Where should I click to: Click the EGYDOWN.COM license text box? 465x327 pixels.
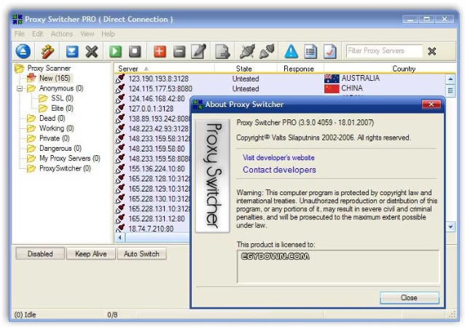338,267
